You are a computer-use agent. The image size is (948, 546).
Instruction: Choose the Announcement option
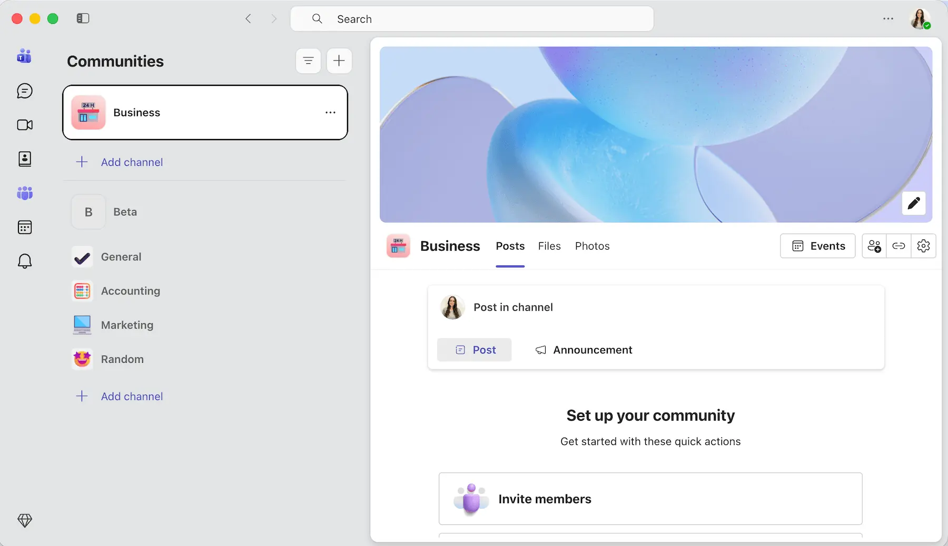click(x=584, y=350)
